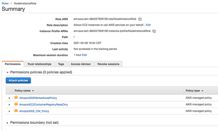The width and height of the screenshot is (218, 131).
Task: Edit the role description
Action: 148,25
